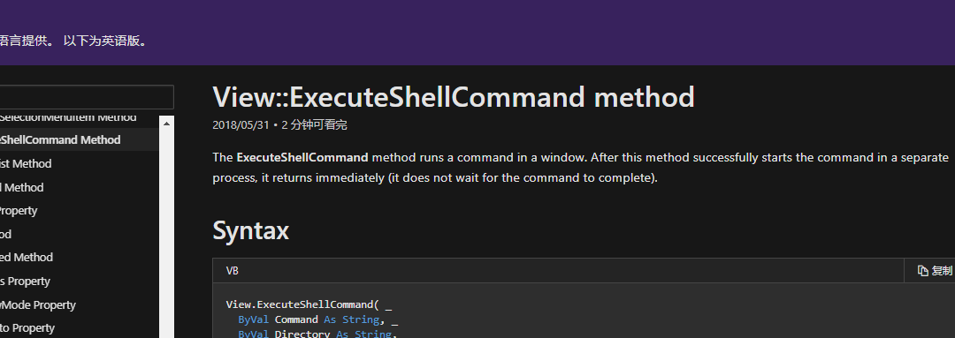Select the 'ist Method' sidebar link
The image size is (955, 338).
26,163
